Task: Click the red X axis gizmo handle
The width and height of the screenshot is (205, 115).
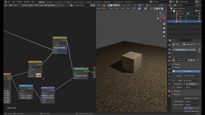Action: tap(164, 18)
